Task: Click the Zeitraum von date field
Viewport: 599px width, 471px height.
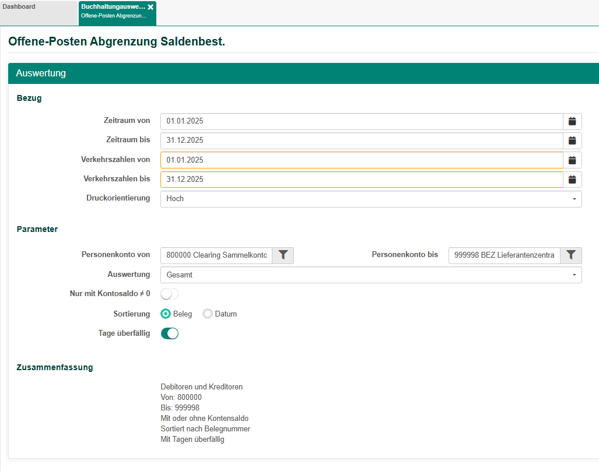Action: pos(362,121)
